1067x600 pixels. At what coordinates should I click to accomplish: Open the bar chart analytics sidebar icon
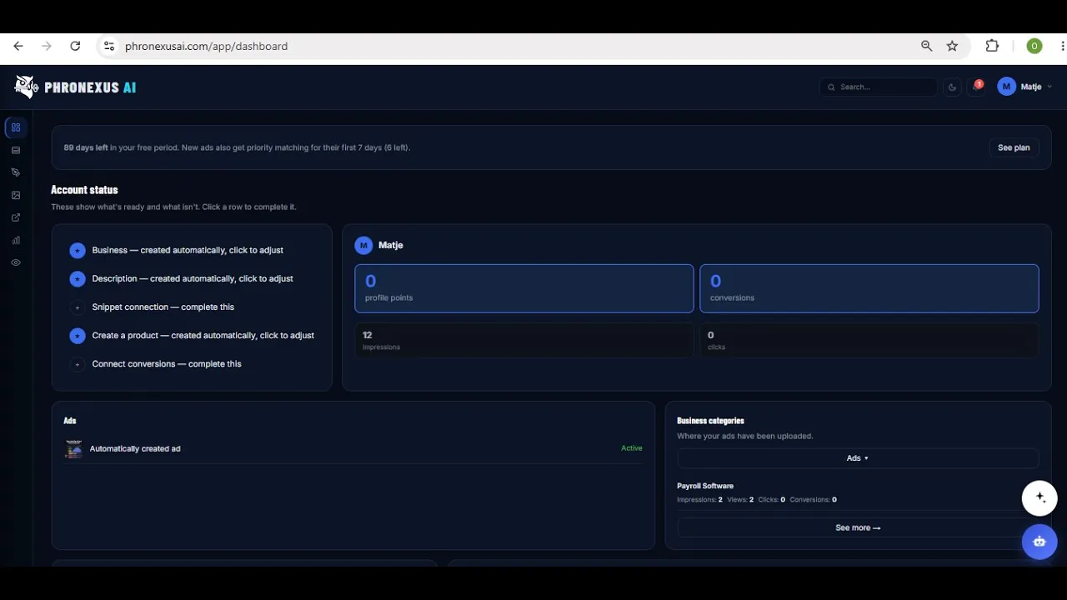click(x=16, y=240)
